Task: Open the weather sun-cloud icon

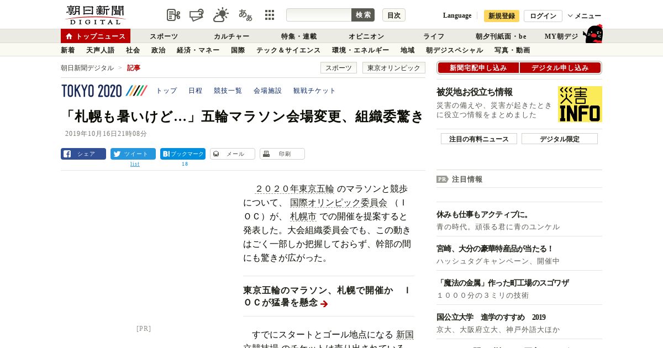Action: (221, 15)
